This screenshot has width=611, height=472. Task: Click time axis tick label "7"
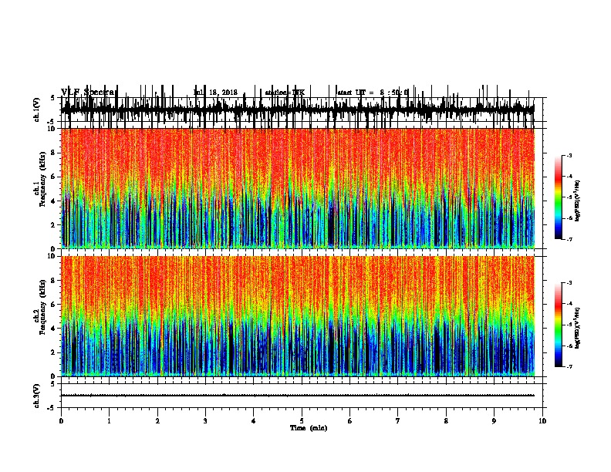398,421
